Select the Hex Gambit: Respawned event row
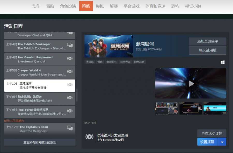The width and height of the screenshot is (233, 153). tap(40, 59)
